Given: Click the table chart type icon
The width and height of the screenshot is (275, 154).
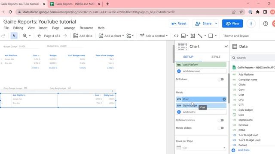Looking at the screenshot, I should (x=182, y=47).
